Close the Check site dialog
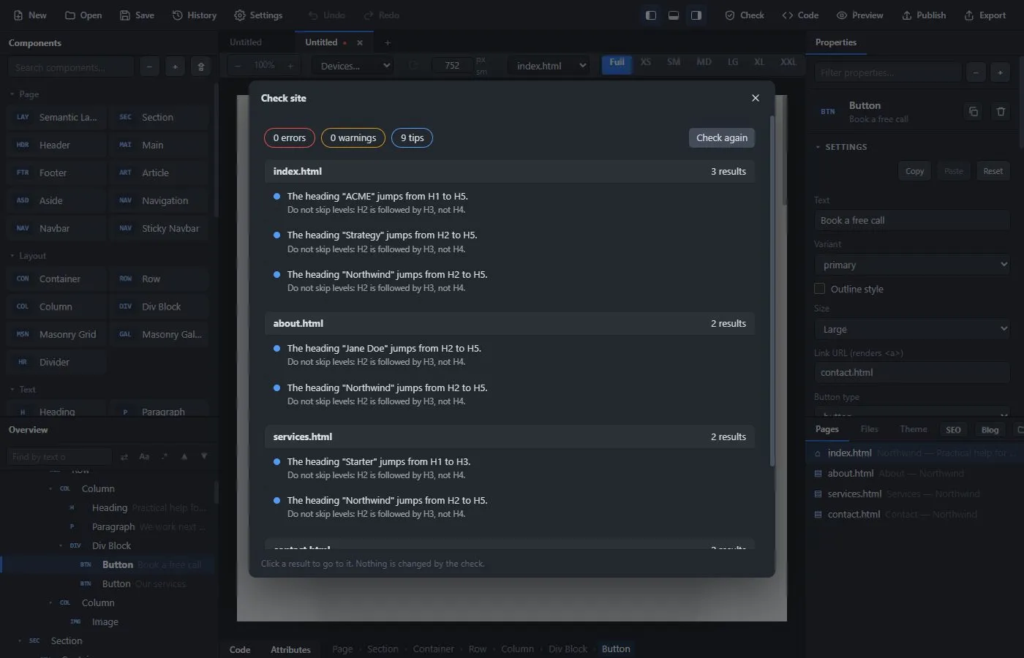The image size is (1024, 658). coord(756,98)
